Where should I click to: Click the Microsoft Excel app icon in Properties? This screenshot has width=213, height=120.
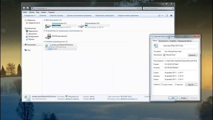(164, 55)
